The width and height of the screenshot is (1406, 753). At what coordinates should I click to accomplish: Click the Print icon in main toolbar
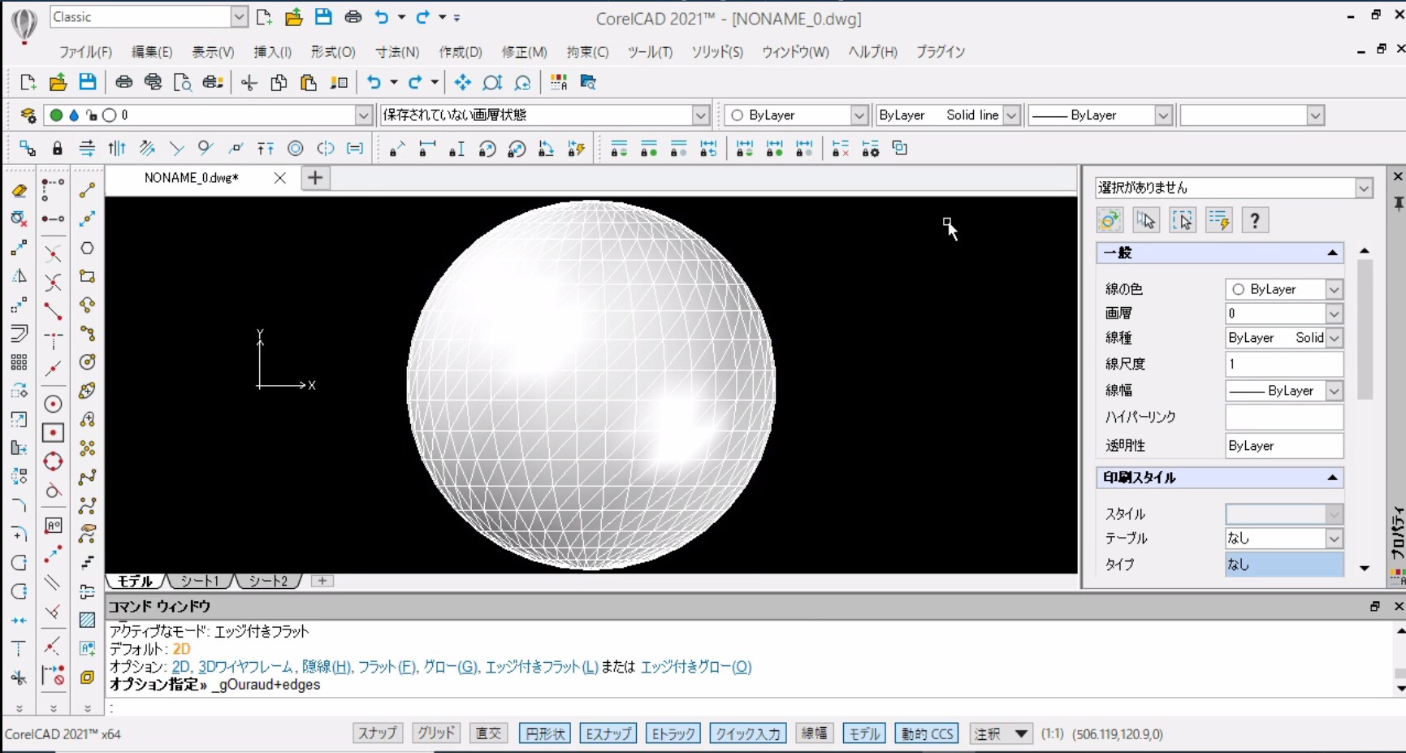[x=123, y=82]
